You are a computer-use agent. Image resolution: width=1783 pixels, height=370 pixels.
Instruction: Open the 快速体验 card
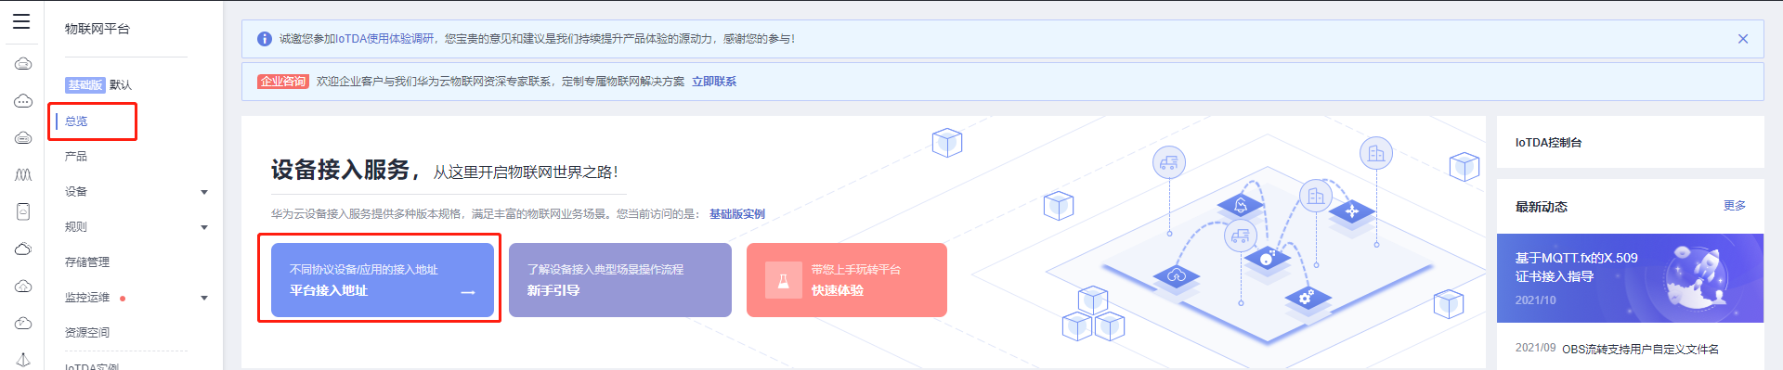click(847, 280)
